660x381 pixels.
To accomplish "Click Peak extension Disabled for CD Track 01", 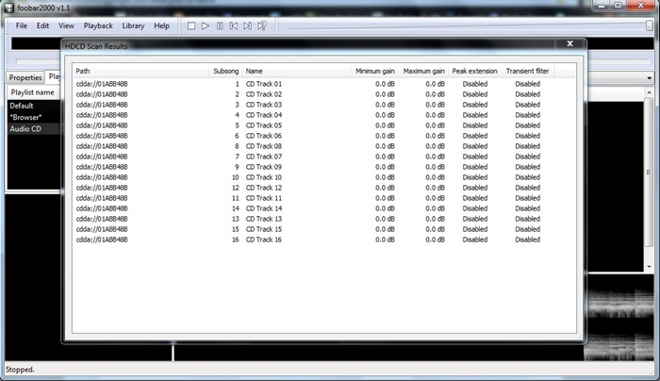I will (x=475, y=84).
